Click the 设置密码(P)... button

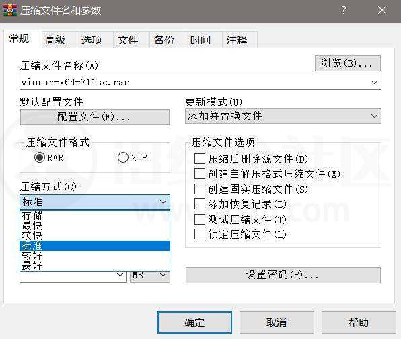[x=283, y=275]
